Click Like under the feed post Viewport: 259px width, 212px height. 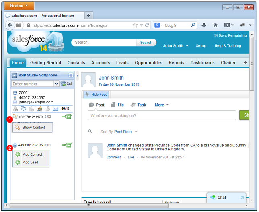click(x=131, y=157)
